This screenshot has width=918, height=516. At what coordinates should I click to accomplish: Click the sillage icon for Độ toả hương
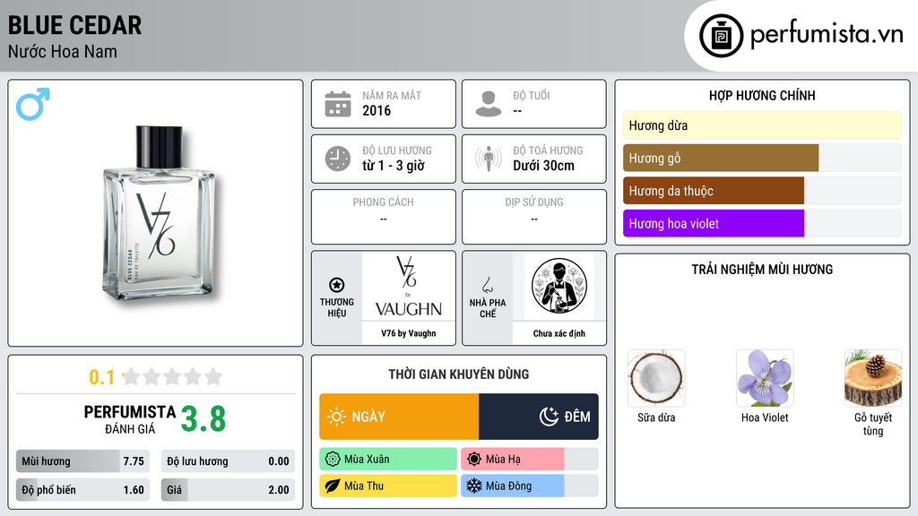tap(489, 159)
